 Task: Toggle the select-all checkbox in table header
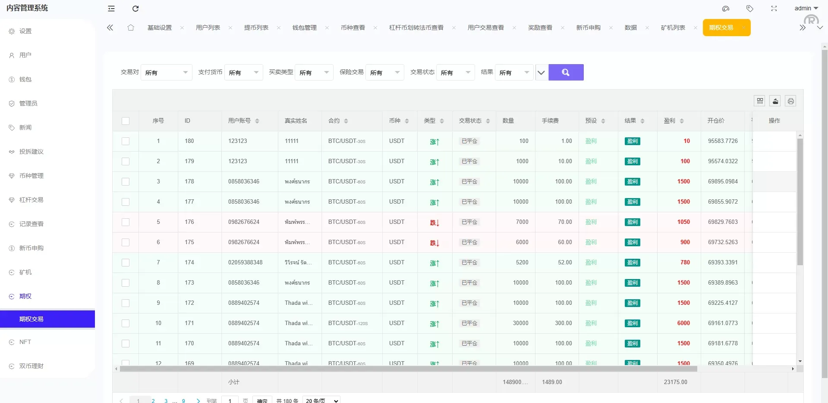[126, 121]
